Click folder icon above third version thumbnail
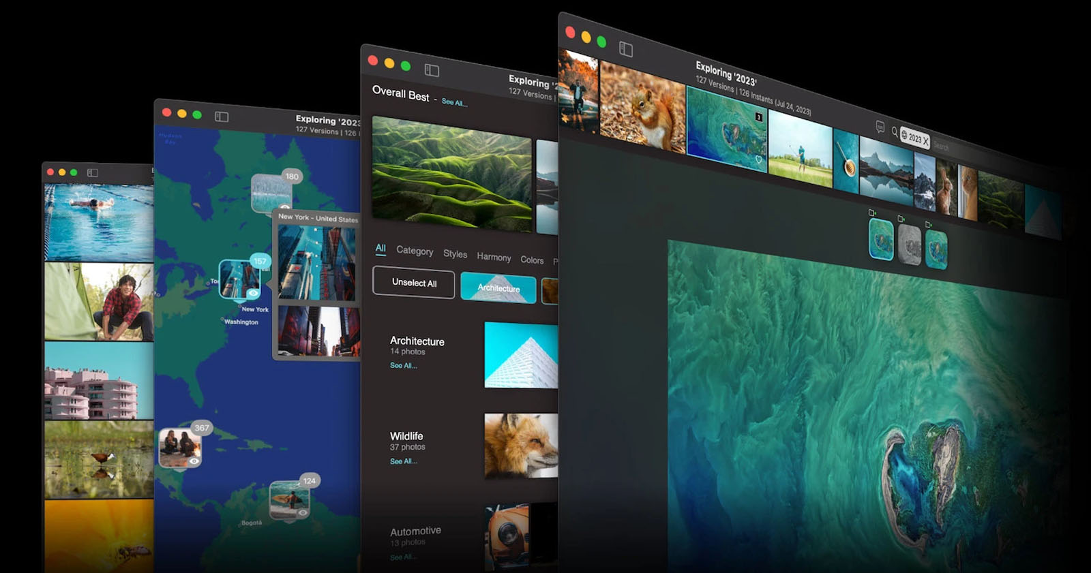 (928, 224)
